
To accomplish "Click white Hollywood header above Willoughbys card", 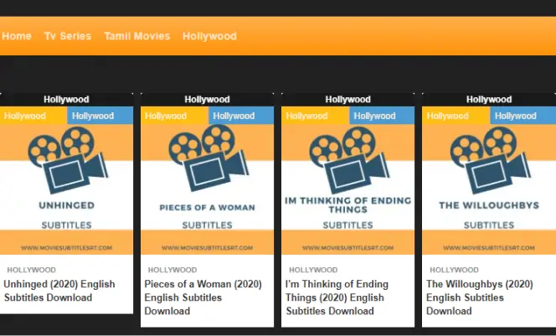I will click(489, 100).
